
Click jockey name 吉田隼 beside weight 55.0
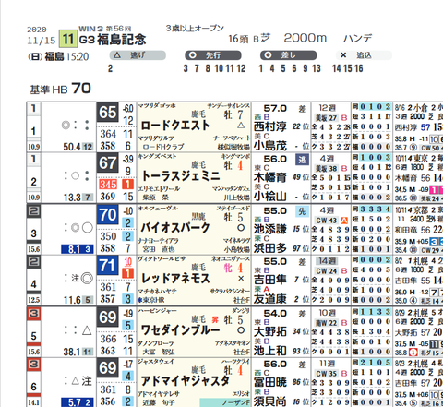269,280
